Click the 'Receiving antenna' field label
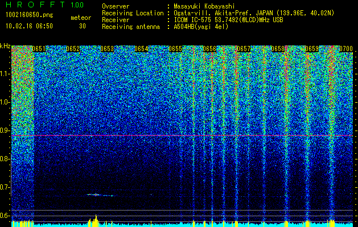 tap(131, 27)
